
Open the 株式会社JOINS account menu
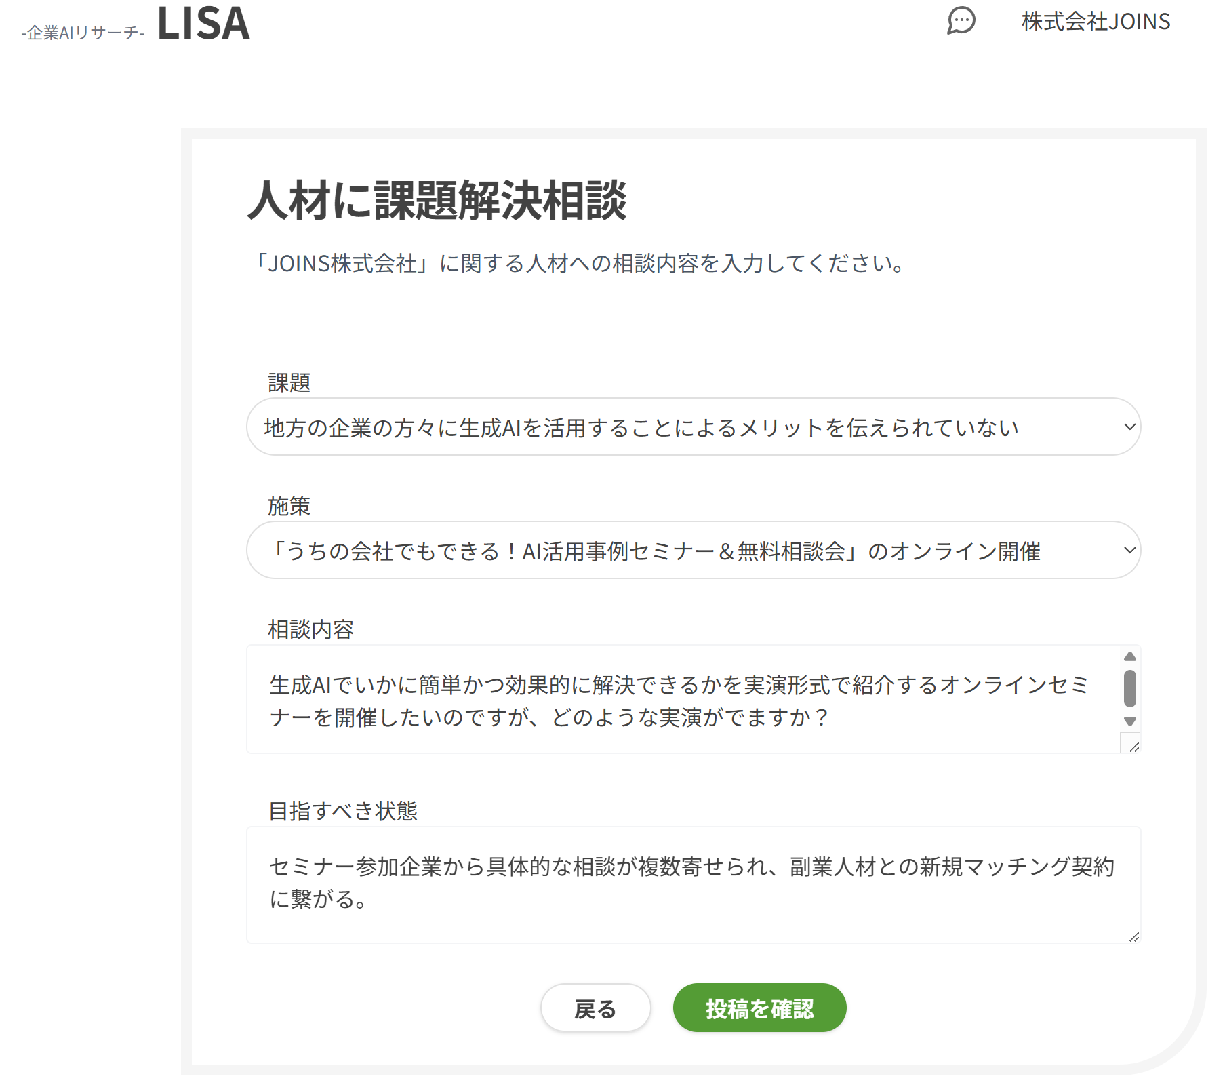tap(1096, 22)
